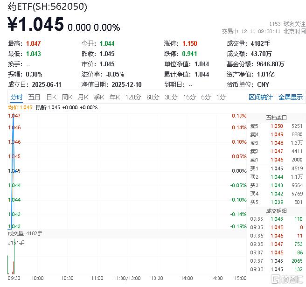
Task: Select the 卖3 row at 1.048
Action: [276, 143]
